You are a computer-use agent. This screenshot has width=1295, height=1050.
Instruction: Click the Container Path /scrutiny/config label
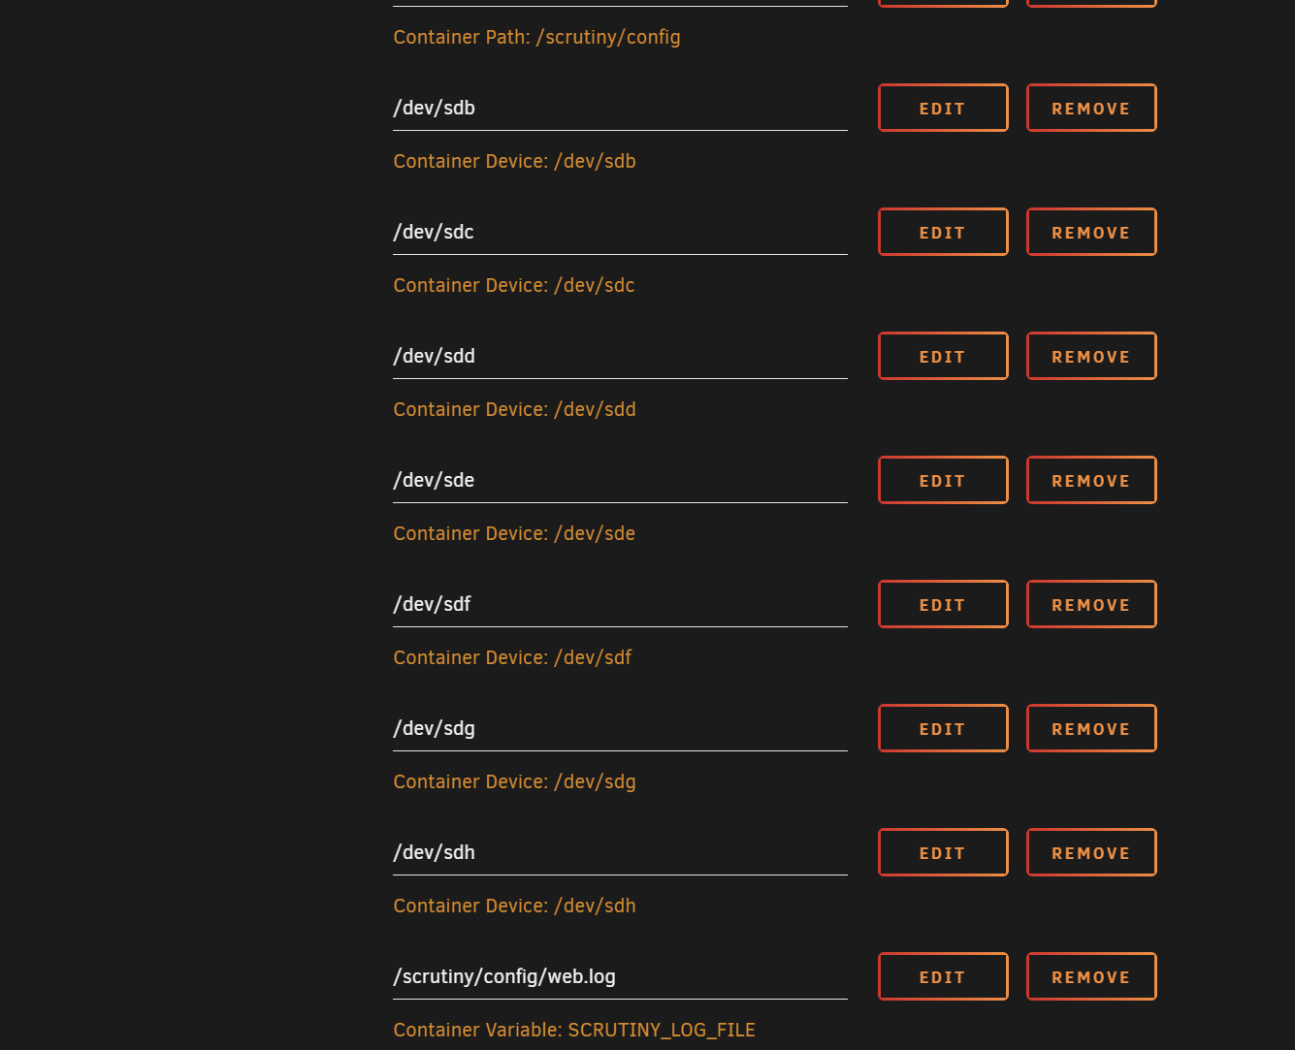[536, 37]
